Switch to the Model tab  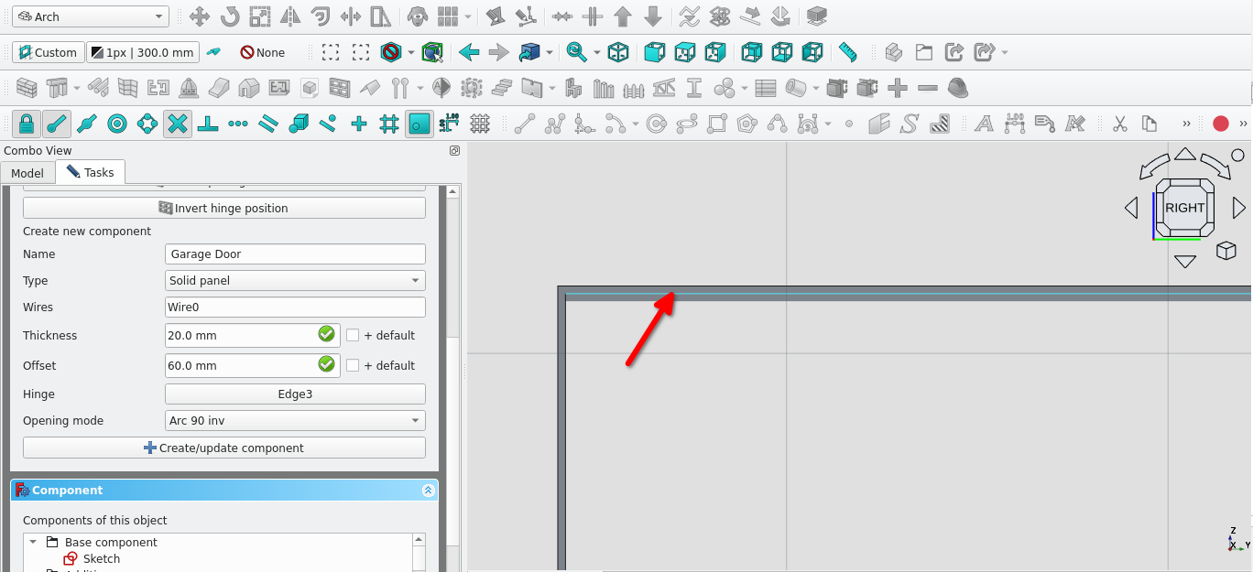(x=27, y=173)
